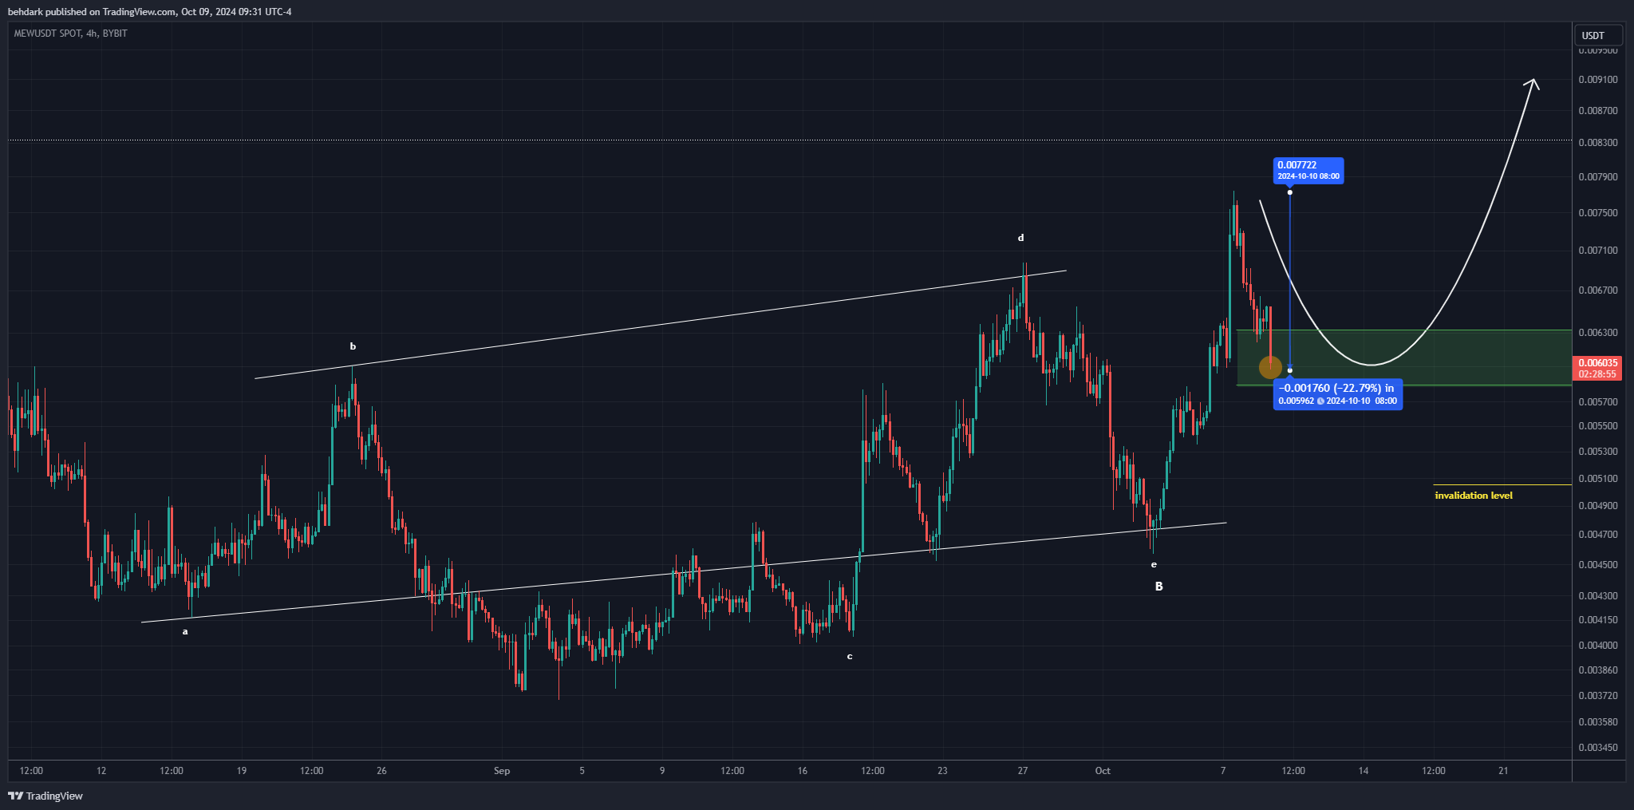Select the lower channel trend line

684,572
